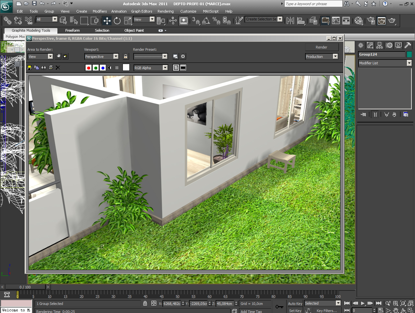The height and width of the screenshot is (313, 415).
Task: Click the Render button
Action: [x=321, y=47]
